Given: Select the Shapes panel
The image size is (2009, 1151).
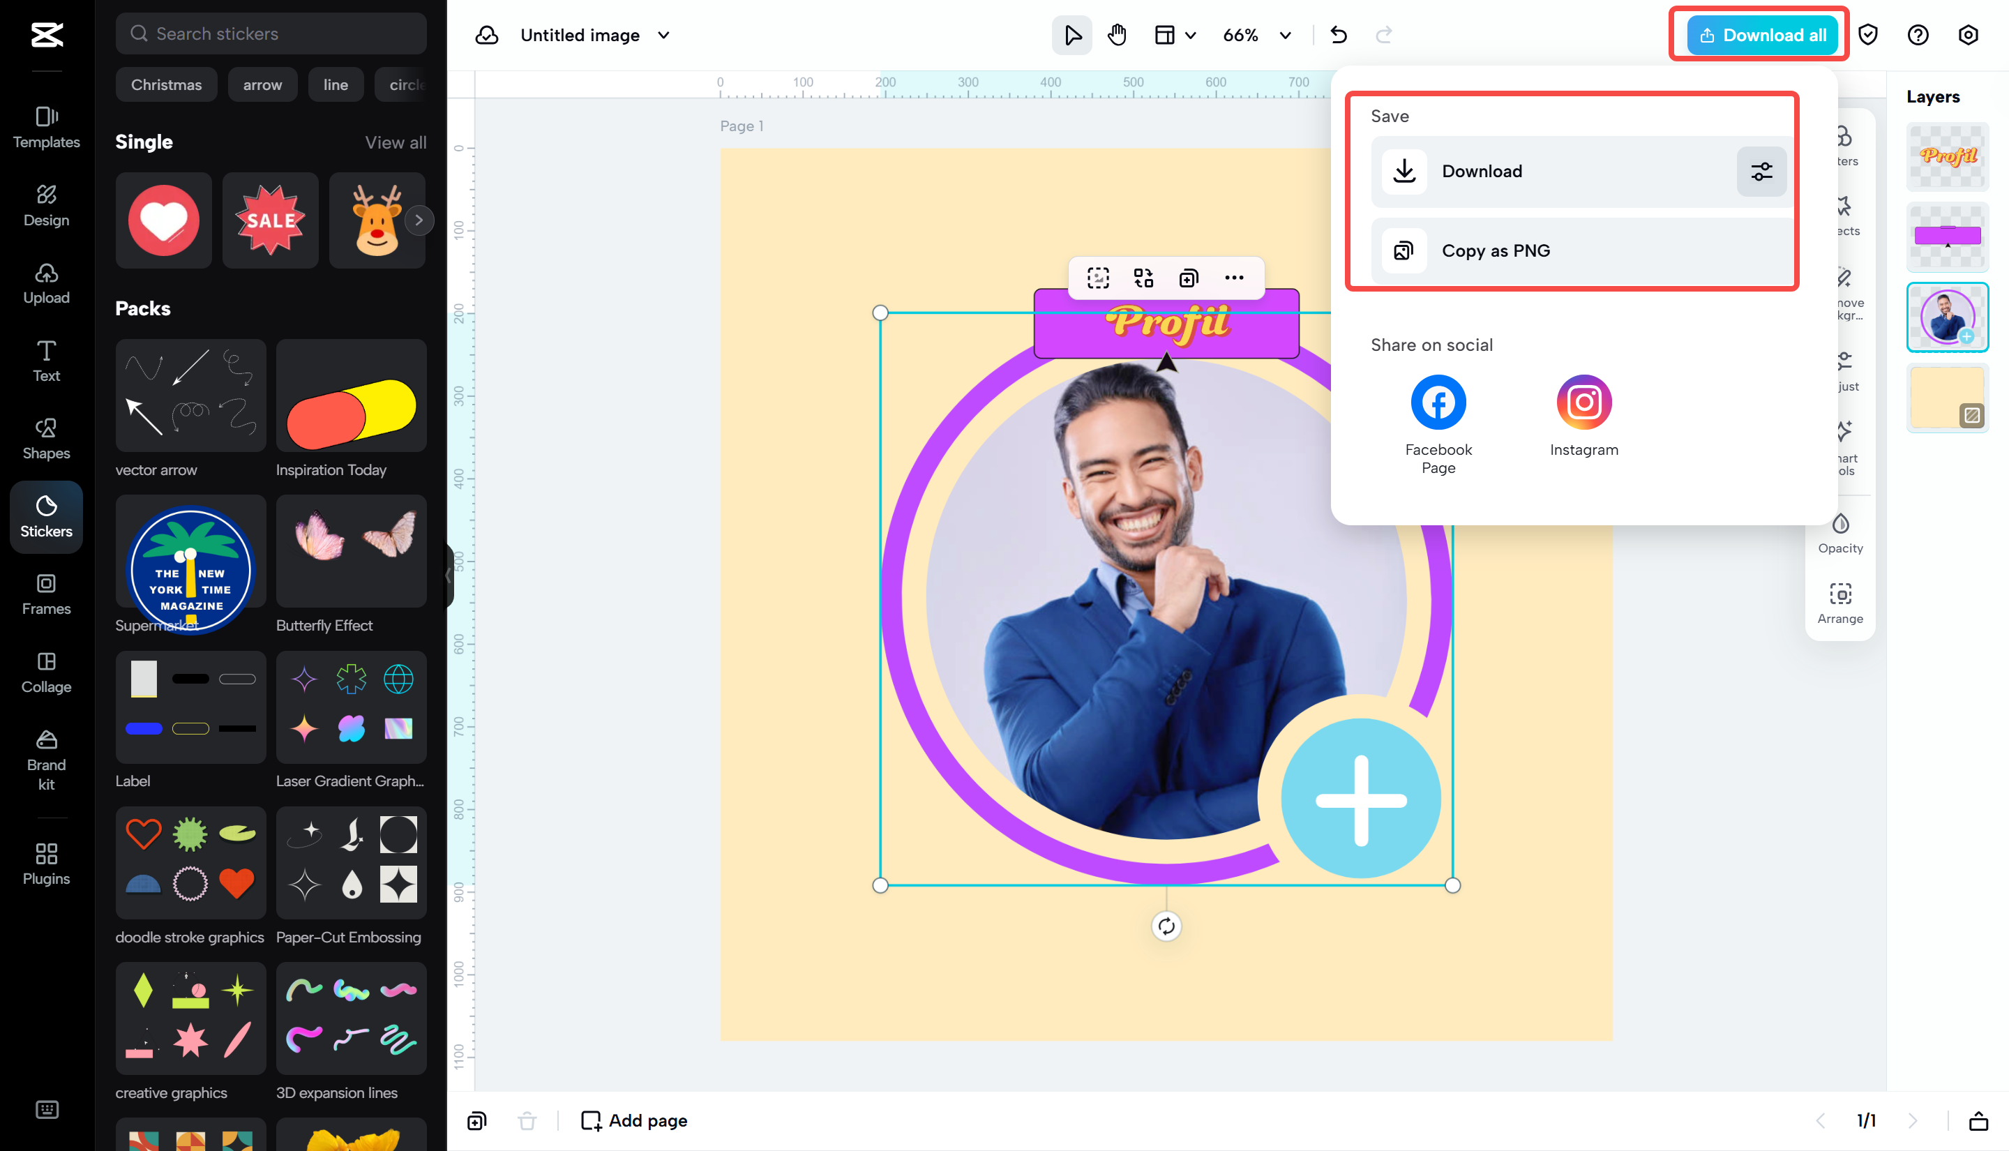Looking at the screenshot, I should 46,439.
